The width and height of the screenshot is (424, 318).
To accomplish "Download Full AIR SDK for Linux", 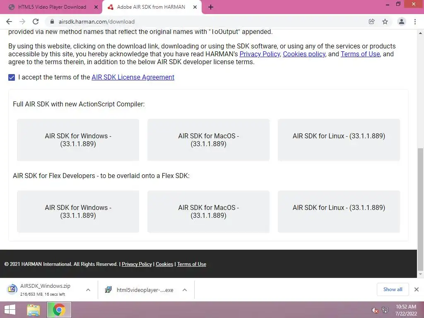I will tap(339, 140).
